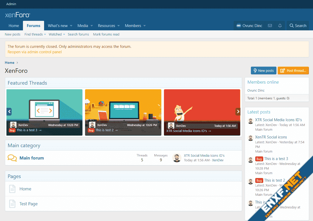
Task: Open the Home page link under Pages
Action: coord(25,189)
